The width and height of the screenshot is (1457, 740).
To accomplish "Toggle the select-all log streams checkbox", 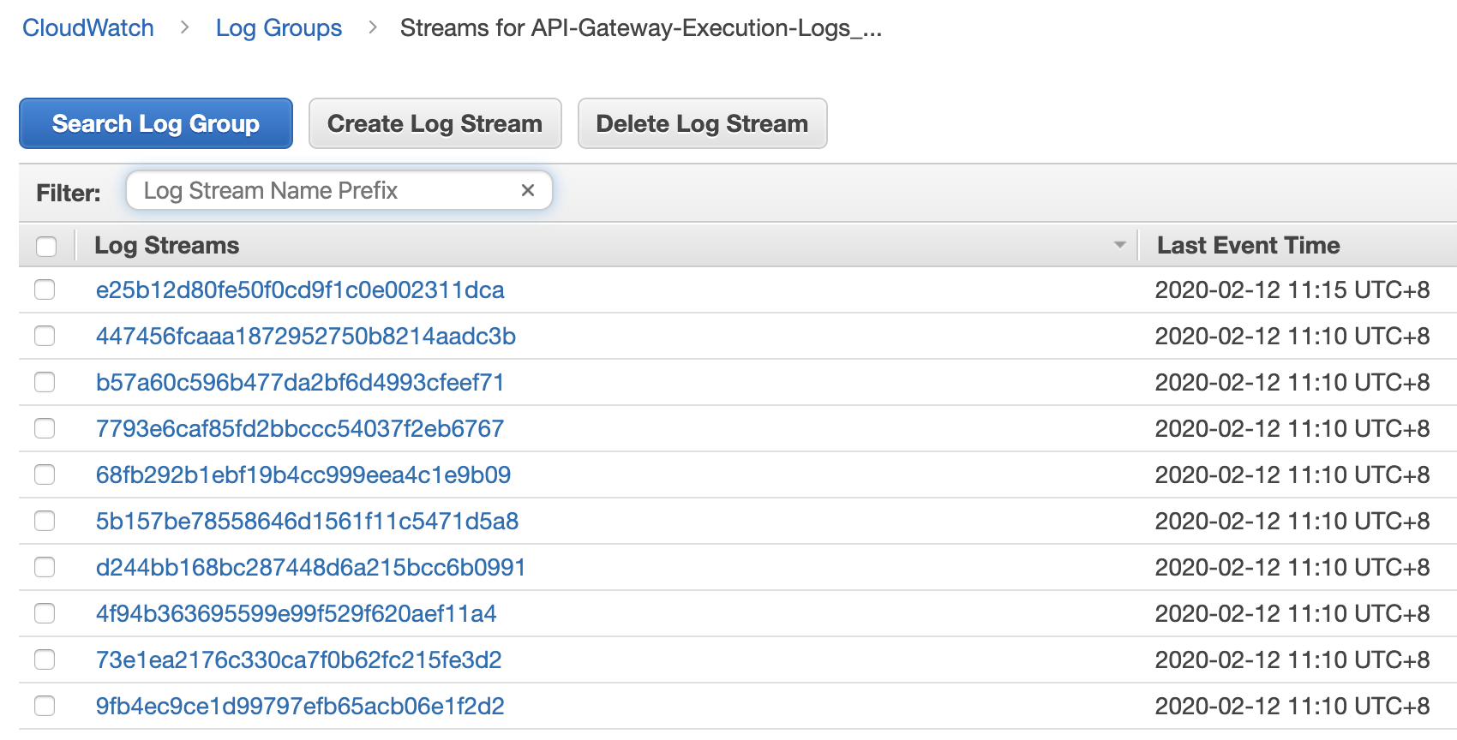I will point(46,247).
